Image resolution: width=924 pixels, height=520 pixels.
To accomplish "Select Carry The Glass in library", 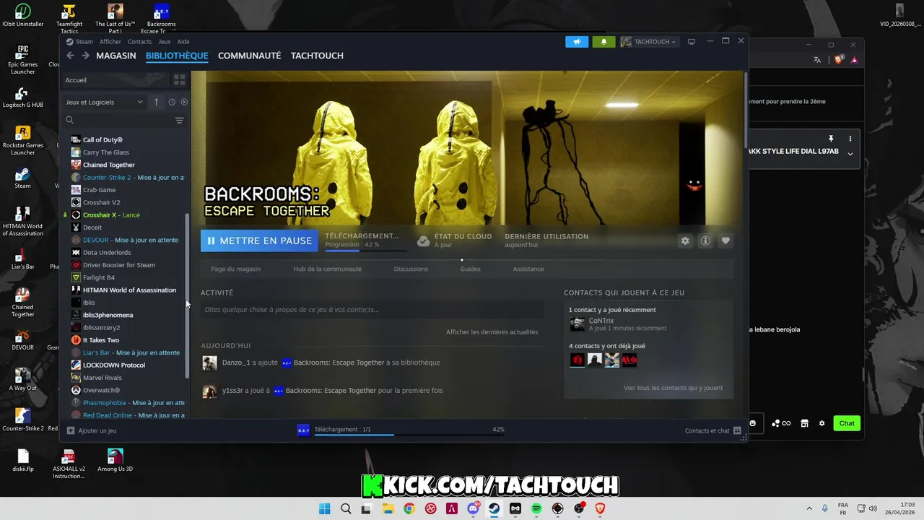I will (x=100, y=152).
